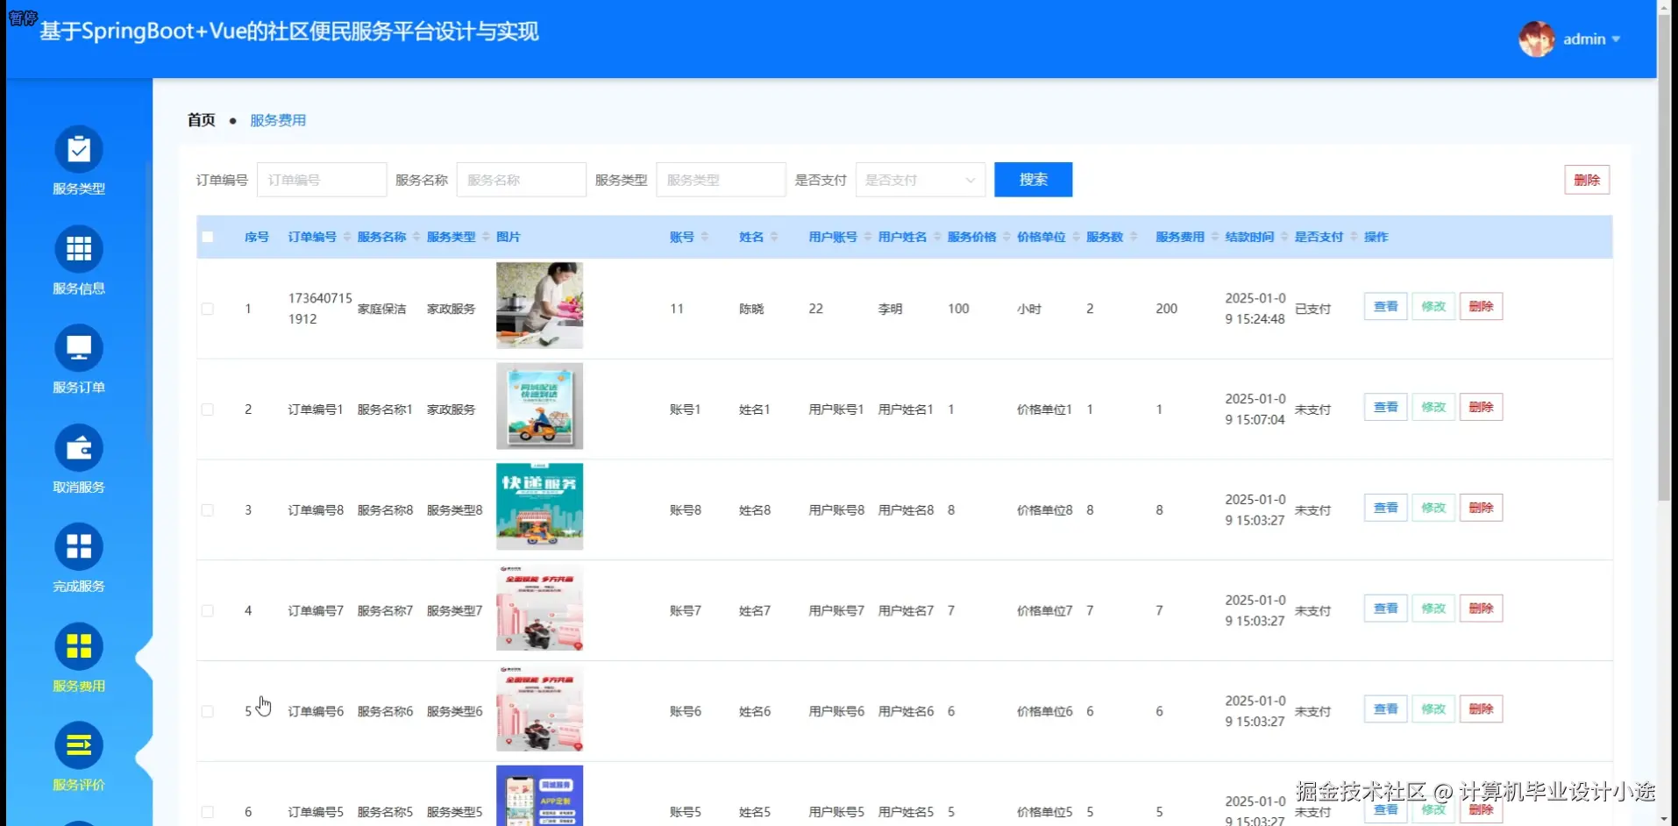The image size is (1678, 826).
Task: Open the 服务订单 monitor icon
Action: click(x=79, y=348)
